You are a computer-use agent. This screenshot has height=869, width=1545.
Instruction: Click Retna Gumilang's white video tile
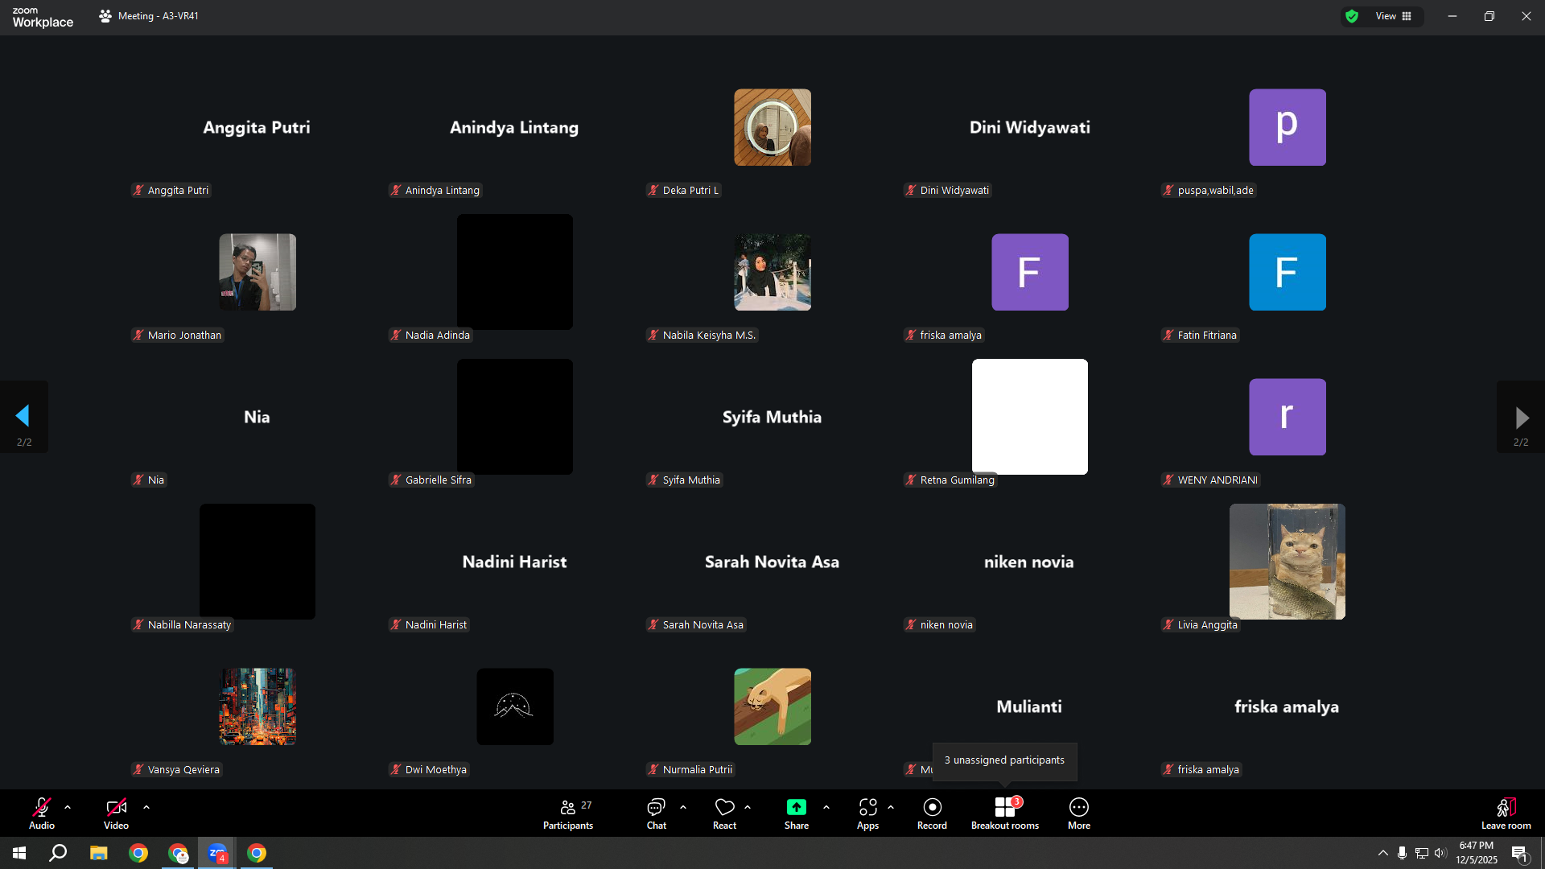click(1030, 417)
